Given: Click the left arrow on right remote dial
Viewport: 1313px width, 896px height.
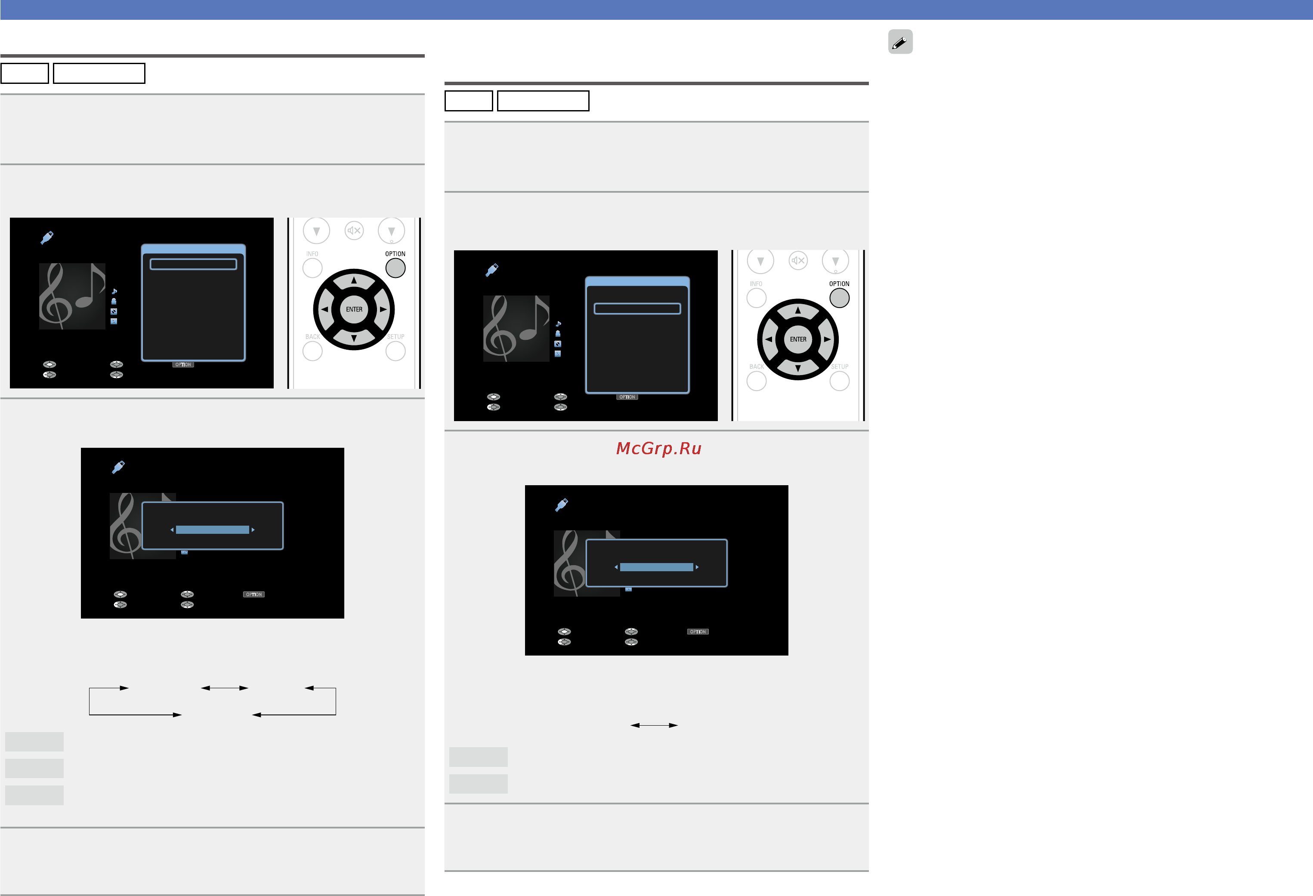Looking at the screenshot, I should [x=768, y=339].
